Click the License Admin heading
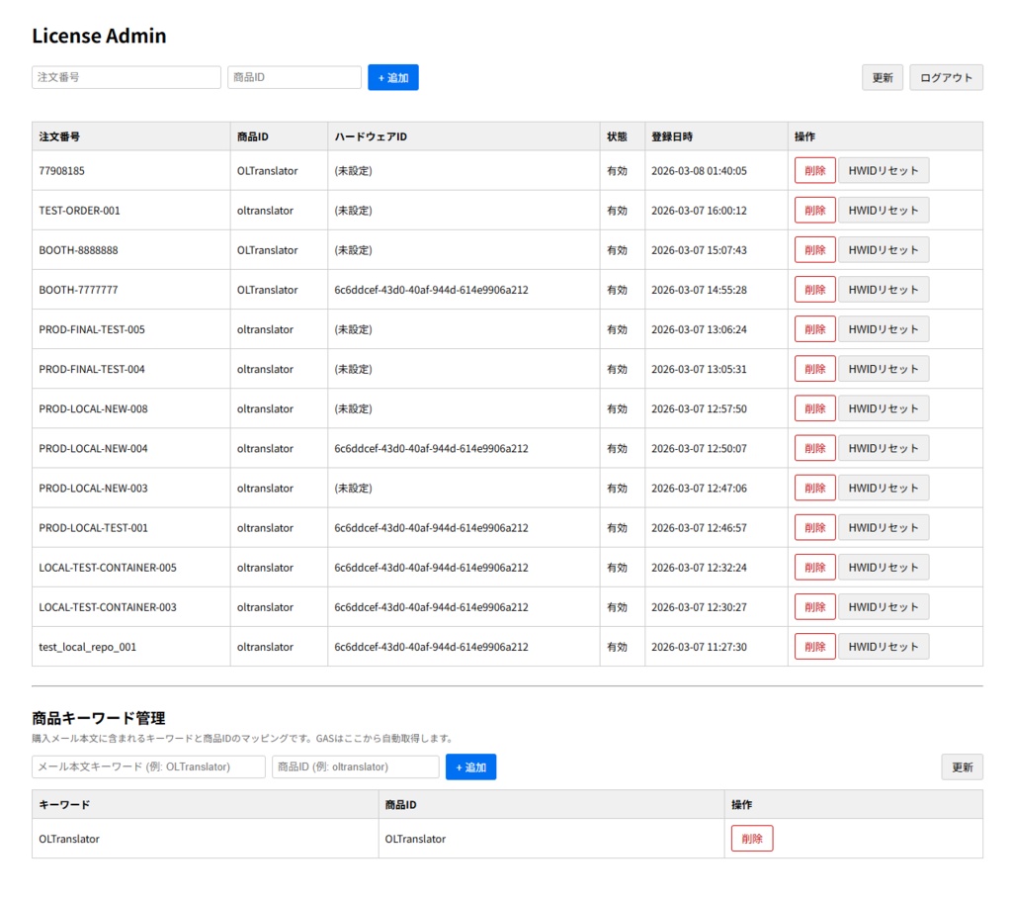 99,36
